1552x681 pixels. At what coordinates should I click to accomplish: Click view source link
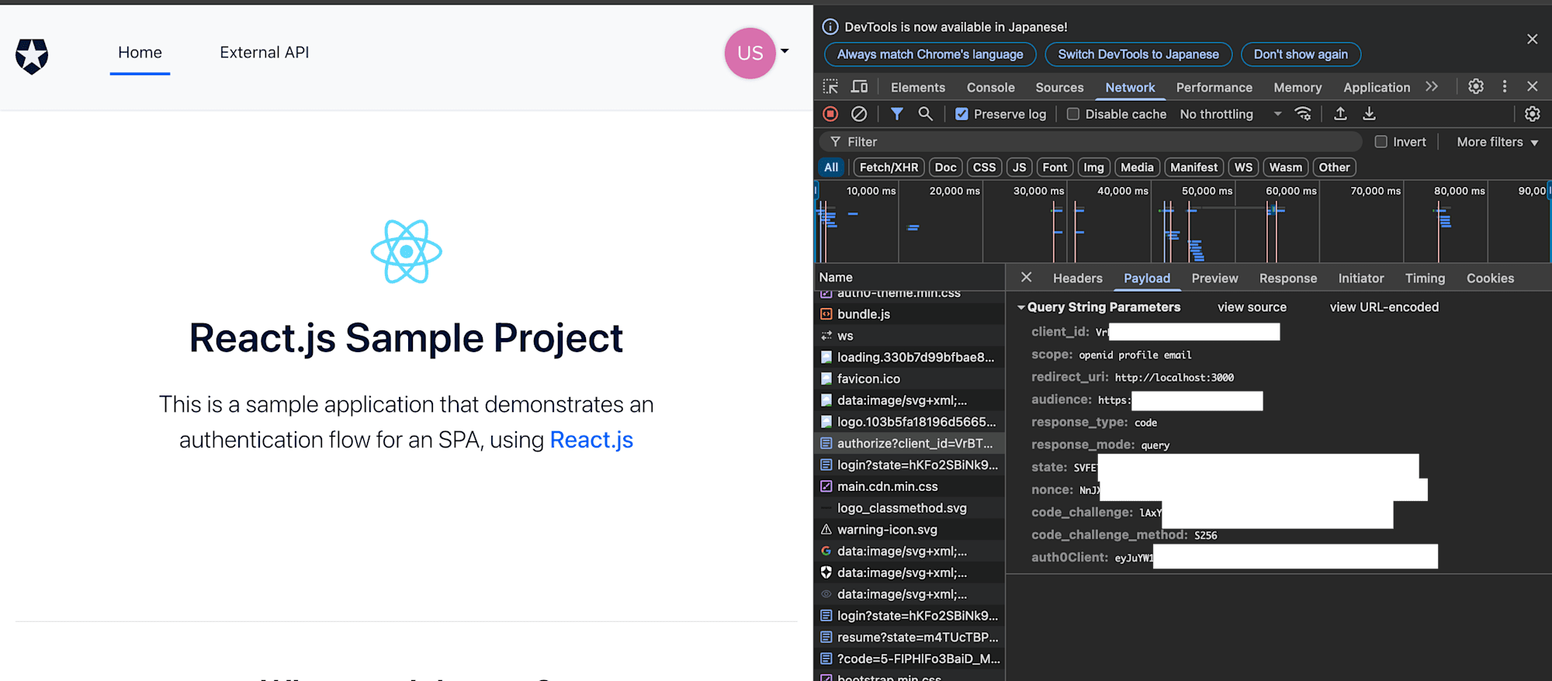(1252, 307)
